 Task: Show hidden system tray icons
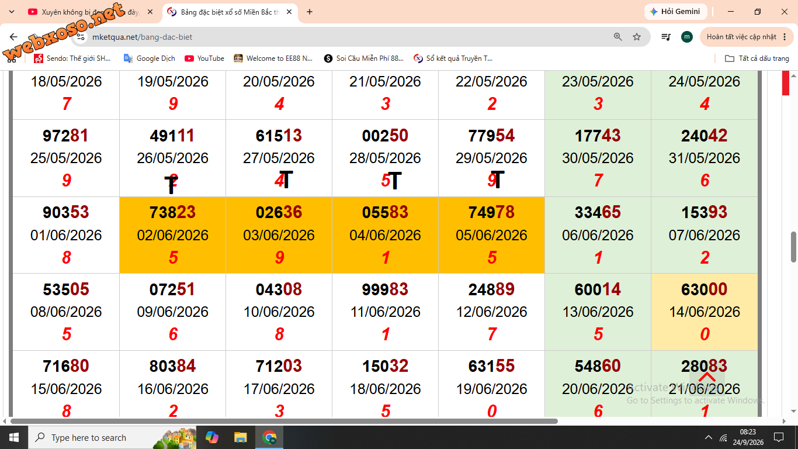pos(709,437)
